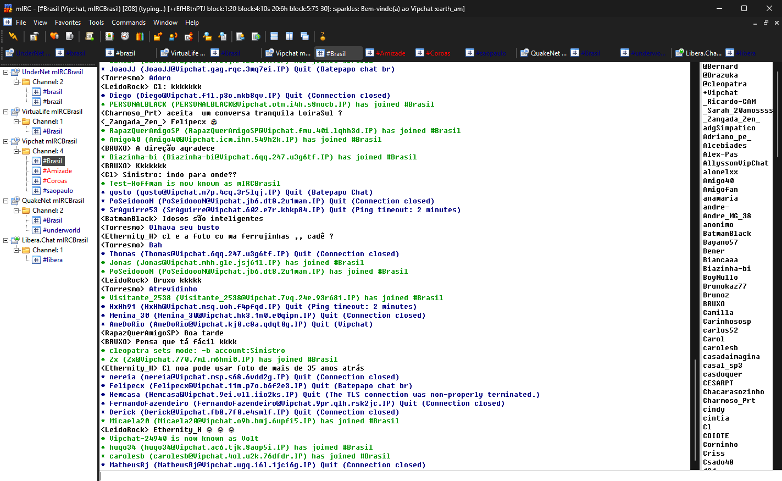Click the DCC Send file icon

tap(158, 36)
